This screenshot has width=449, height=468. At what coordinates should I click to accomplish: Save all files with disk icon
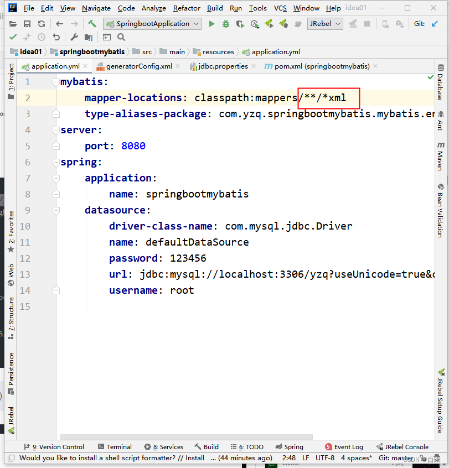click(27, 24)
